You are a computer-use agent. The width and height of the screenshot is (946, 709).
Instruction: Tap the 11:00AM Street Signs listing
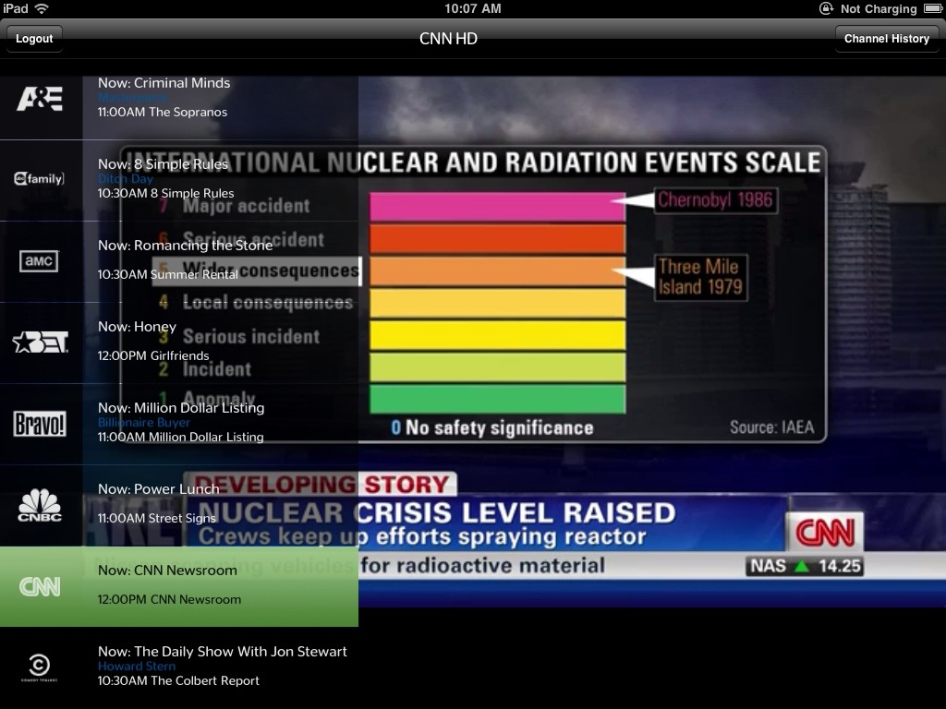click(157, 519)
